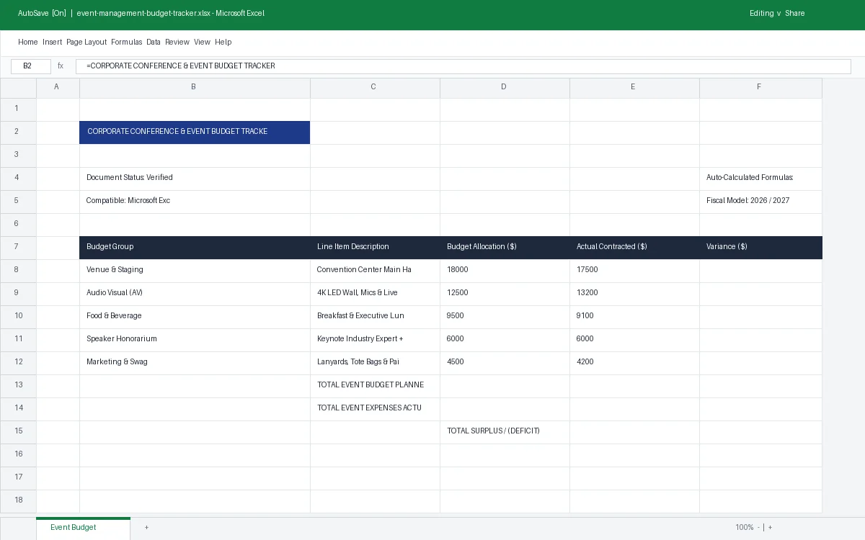Click the Line Item Description header

pyautogui.click(x=375, y=248)
